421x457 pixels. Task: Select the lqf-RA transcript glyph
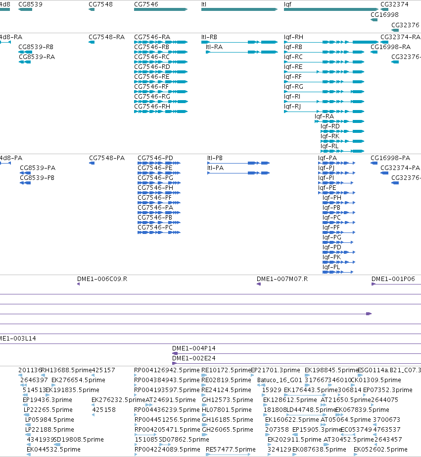339,121
